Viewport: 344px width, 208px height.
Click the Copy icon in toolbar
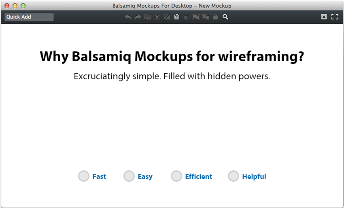coord(167,17)
